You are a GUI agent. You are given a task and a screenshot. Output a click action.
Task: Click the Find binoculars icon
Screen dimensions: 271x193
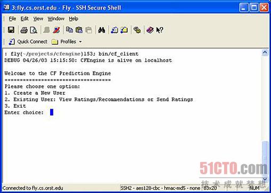coord(101,30)
